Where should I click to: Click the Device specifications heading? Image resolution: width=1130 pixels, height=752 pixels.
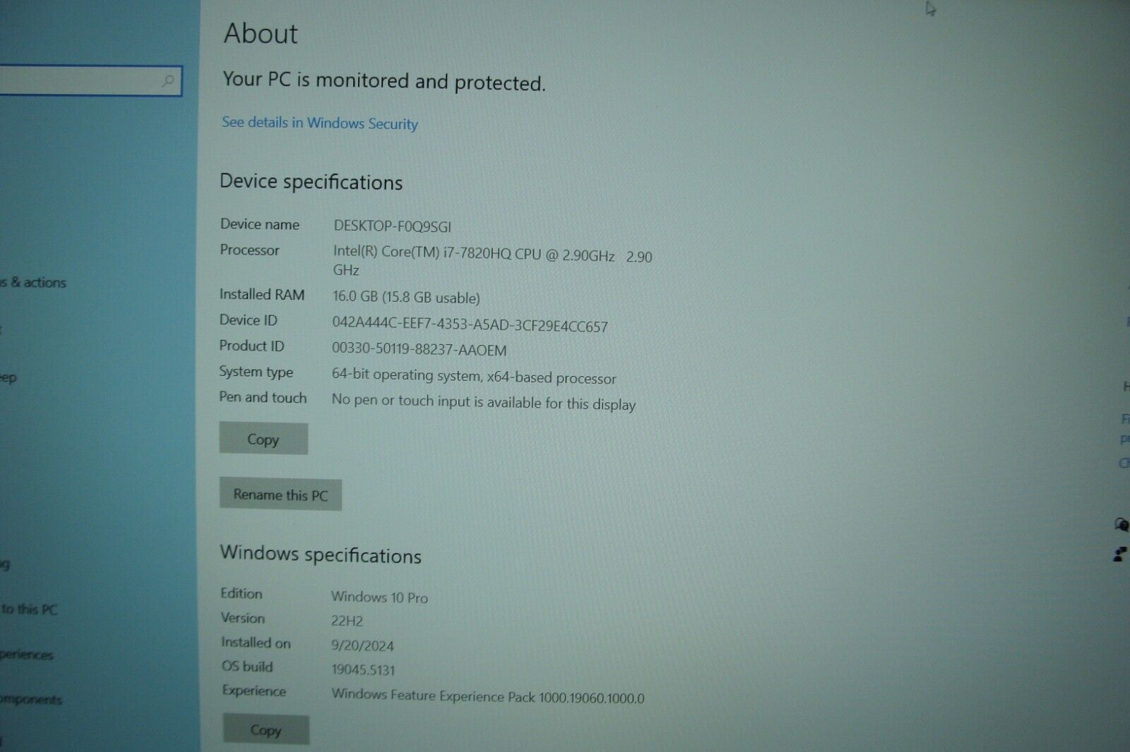point(311,182)
